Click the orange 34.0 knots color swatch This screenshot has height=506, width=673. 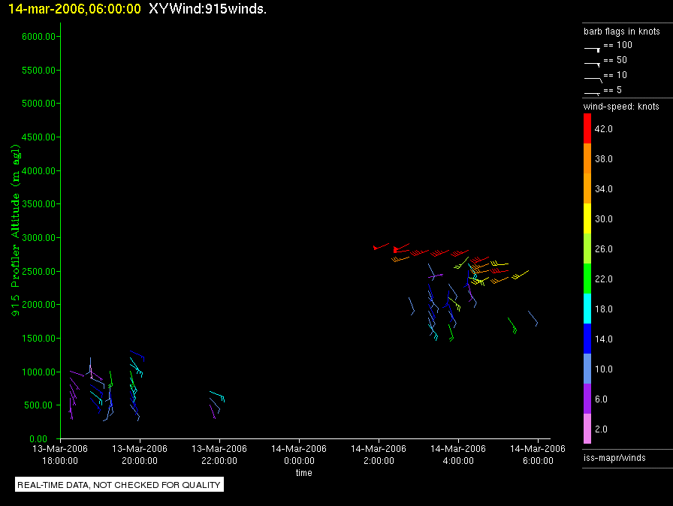coord(587,188)
